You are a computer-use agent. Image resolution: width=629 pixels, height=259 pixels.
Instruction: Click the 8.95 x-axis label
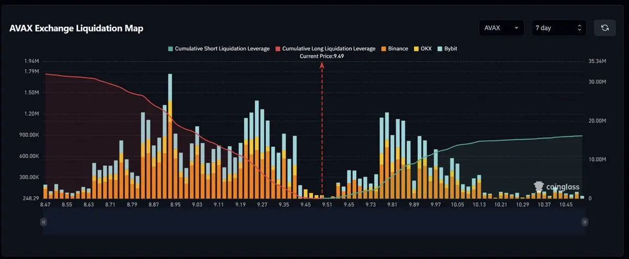point(175,205)
